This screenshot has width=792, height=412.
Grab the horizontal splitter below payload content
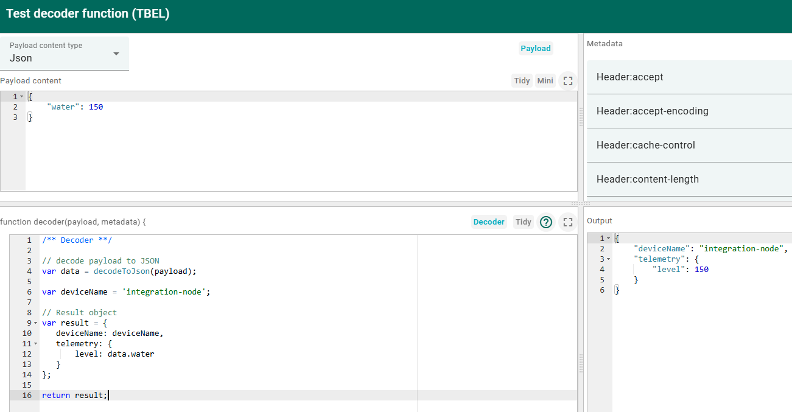(x=575, y=203)
